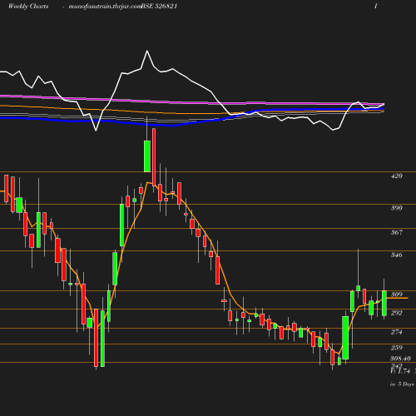Select the 390 price level label

point(397,208)
